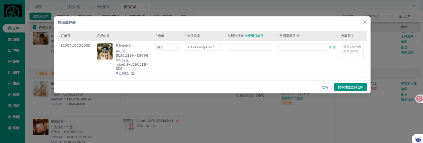Screen dimensions: 423x143
Task: Click the 取消 button in the dialog
Action: [325, 87]
